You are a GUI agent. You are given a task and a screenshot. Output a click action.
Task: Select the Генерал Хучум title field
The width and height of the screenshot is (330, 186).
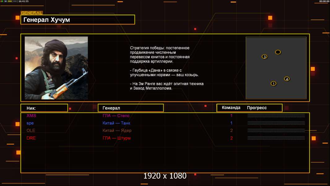(x=78, y=20)
